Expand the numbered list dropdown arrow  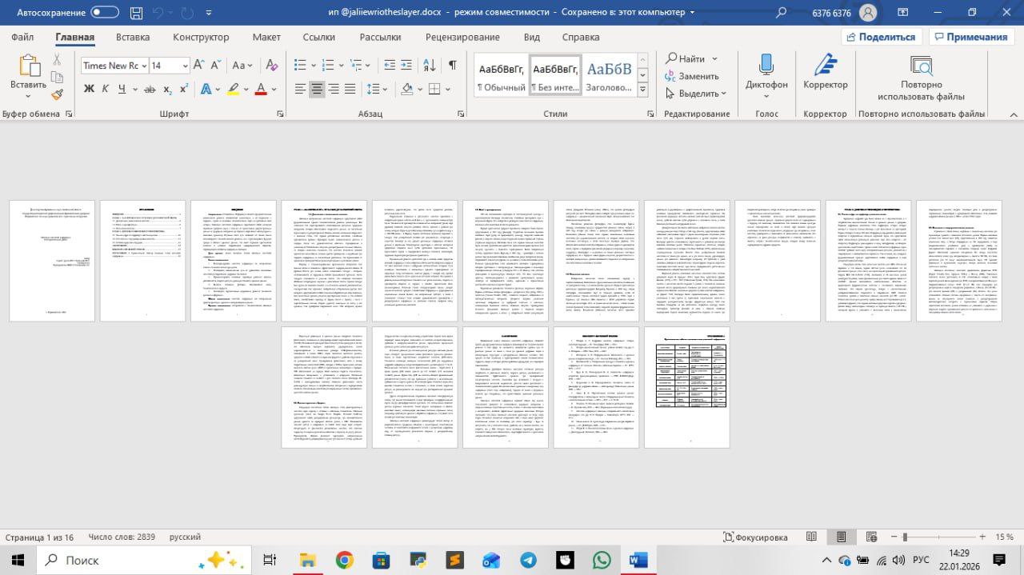pyautogui.click(x=342, y=66)
